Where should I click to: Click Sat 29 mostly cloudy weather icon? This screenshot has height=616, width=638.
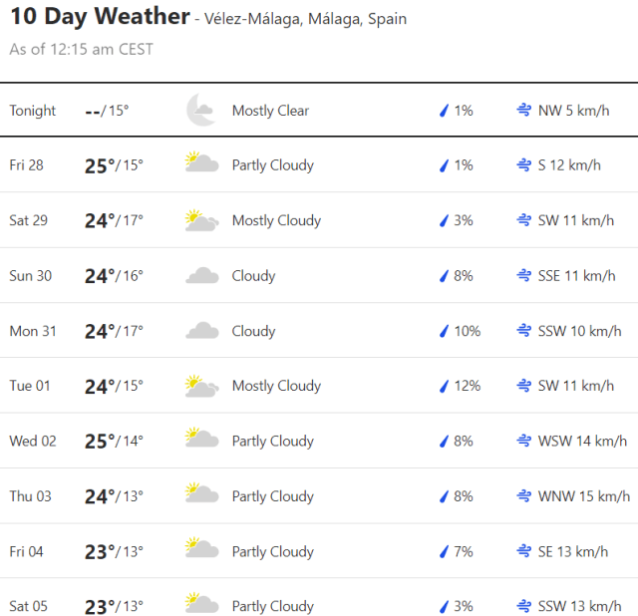click(x=201, y=220)
